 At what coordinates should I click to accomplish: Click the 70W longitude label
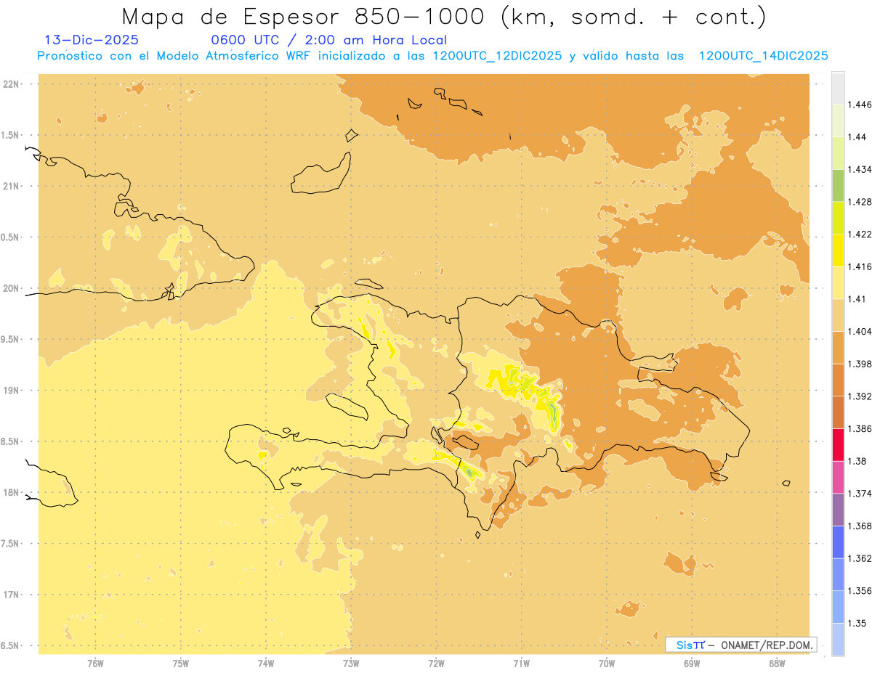pos(607,663)
